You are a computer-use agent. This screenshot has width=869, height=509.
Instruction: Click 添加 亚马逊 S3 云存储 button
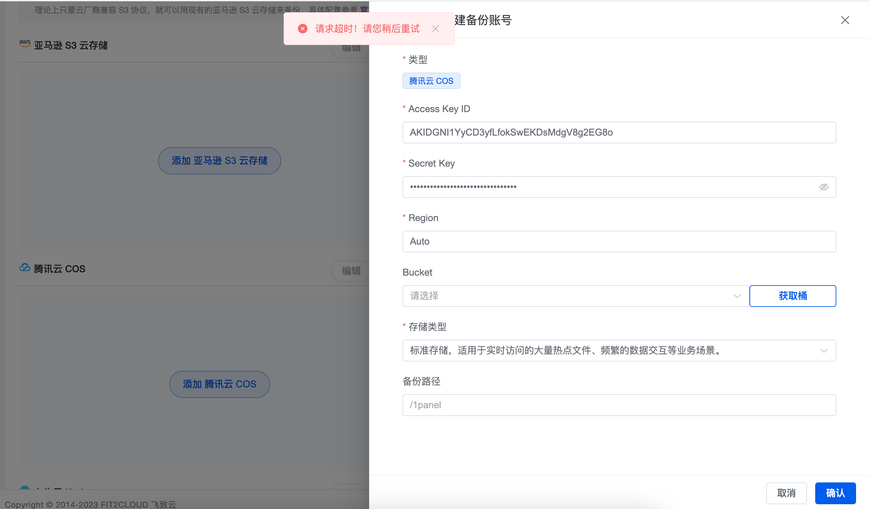point(219,161)
